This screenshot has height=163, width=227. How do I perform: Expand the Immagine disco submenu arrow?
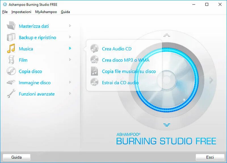click(x=70, y=82)
